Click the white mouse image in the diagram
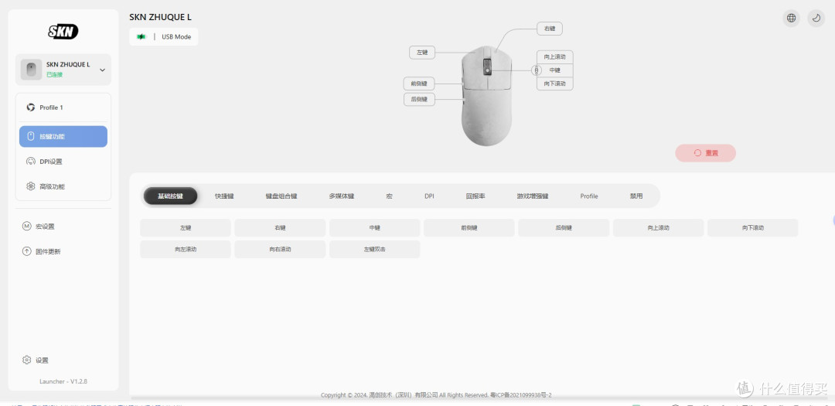The width and height of the screenshot is (835, 406). click(x=487, y=95)
